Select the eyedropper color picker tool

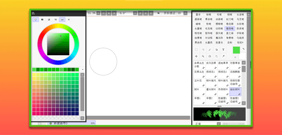223,56
